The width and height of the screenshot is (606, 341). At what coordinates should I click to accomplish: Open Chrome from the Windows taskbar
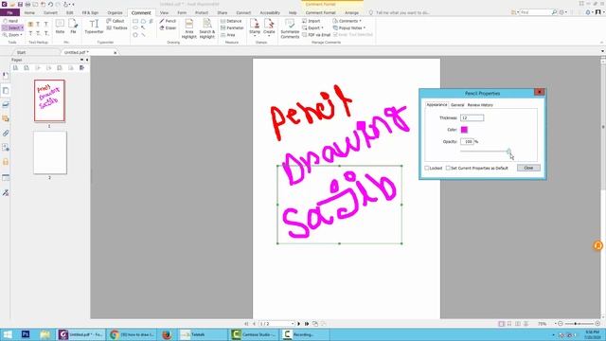tap(132, 334)
